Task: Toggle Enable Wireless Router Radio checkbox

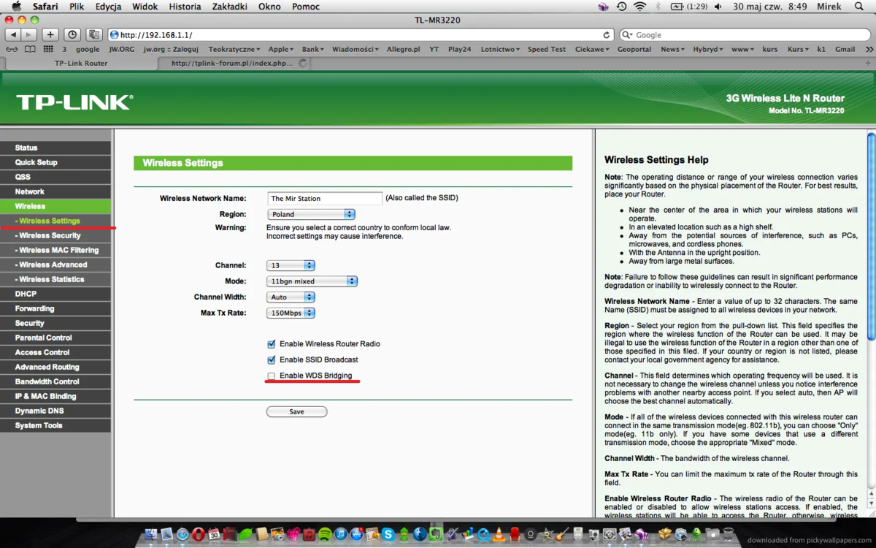Action: (272, 343)
